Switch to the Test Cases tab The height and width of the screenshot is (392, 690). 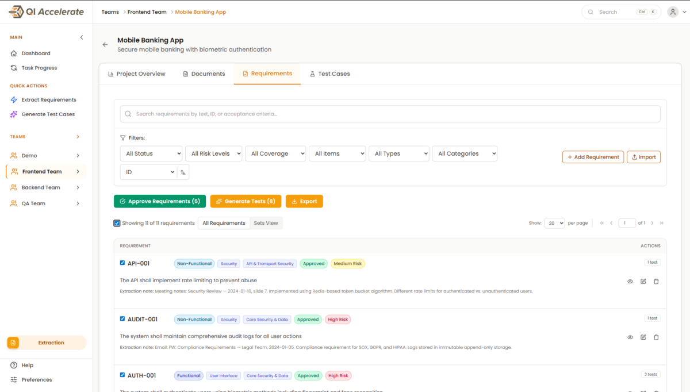[x=329, y=74]
